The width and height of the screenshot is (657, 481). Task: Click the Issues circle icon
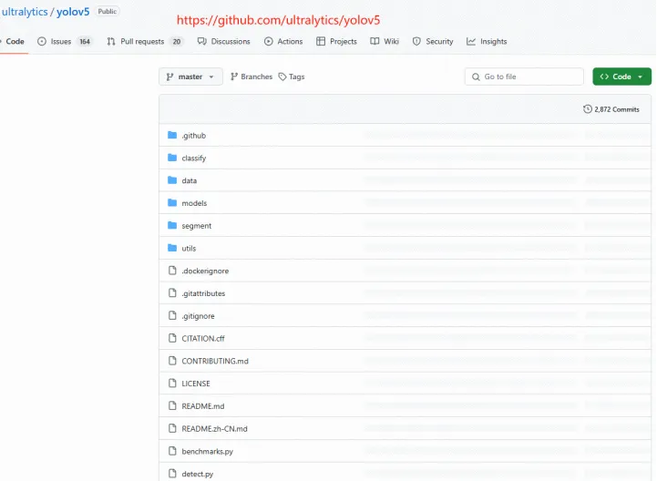(x=42, y=41)
